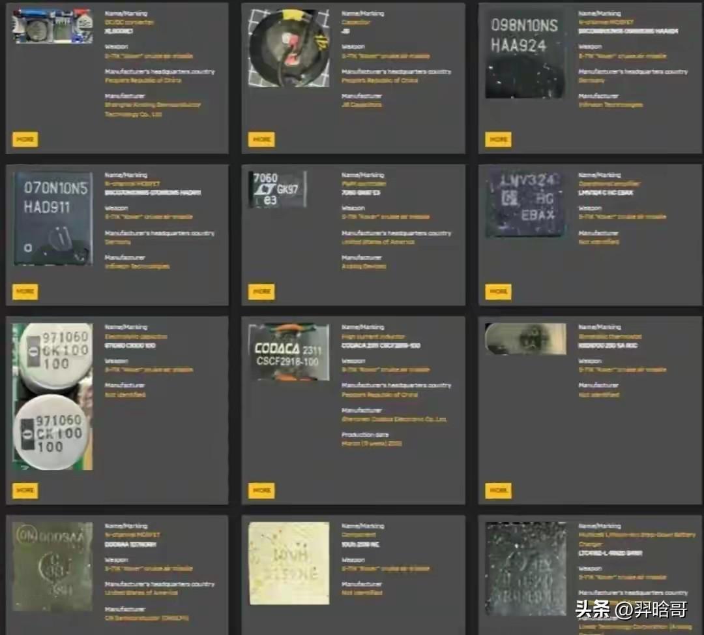Click the 'Bimetallic thermostat' type link
Image resolution: width=704 pixels, height=635 pixels.
(609, 337)
